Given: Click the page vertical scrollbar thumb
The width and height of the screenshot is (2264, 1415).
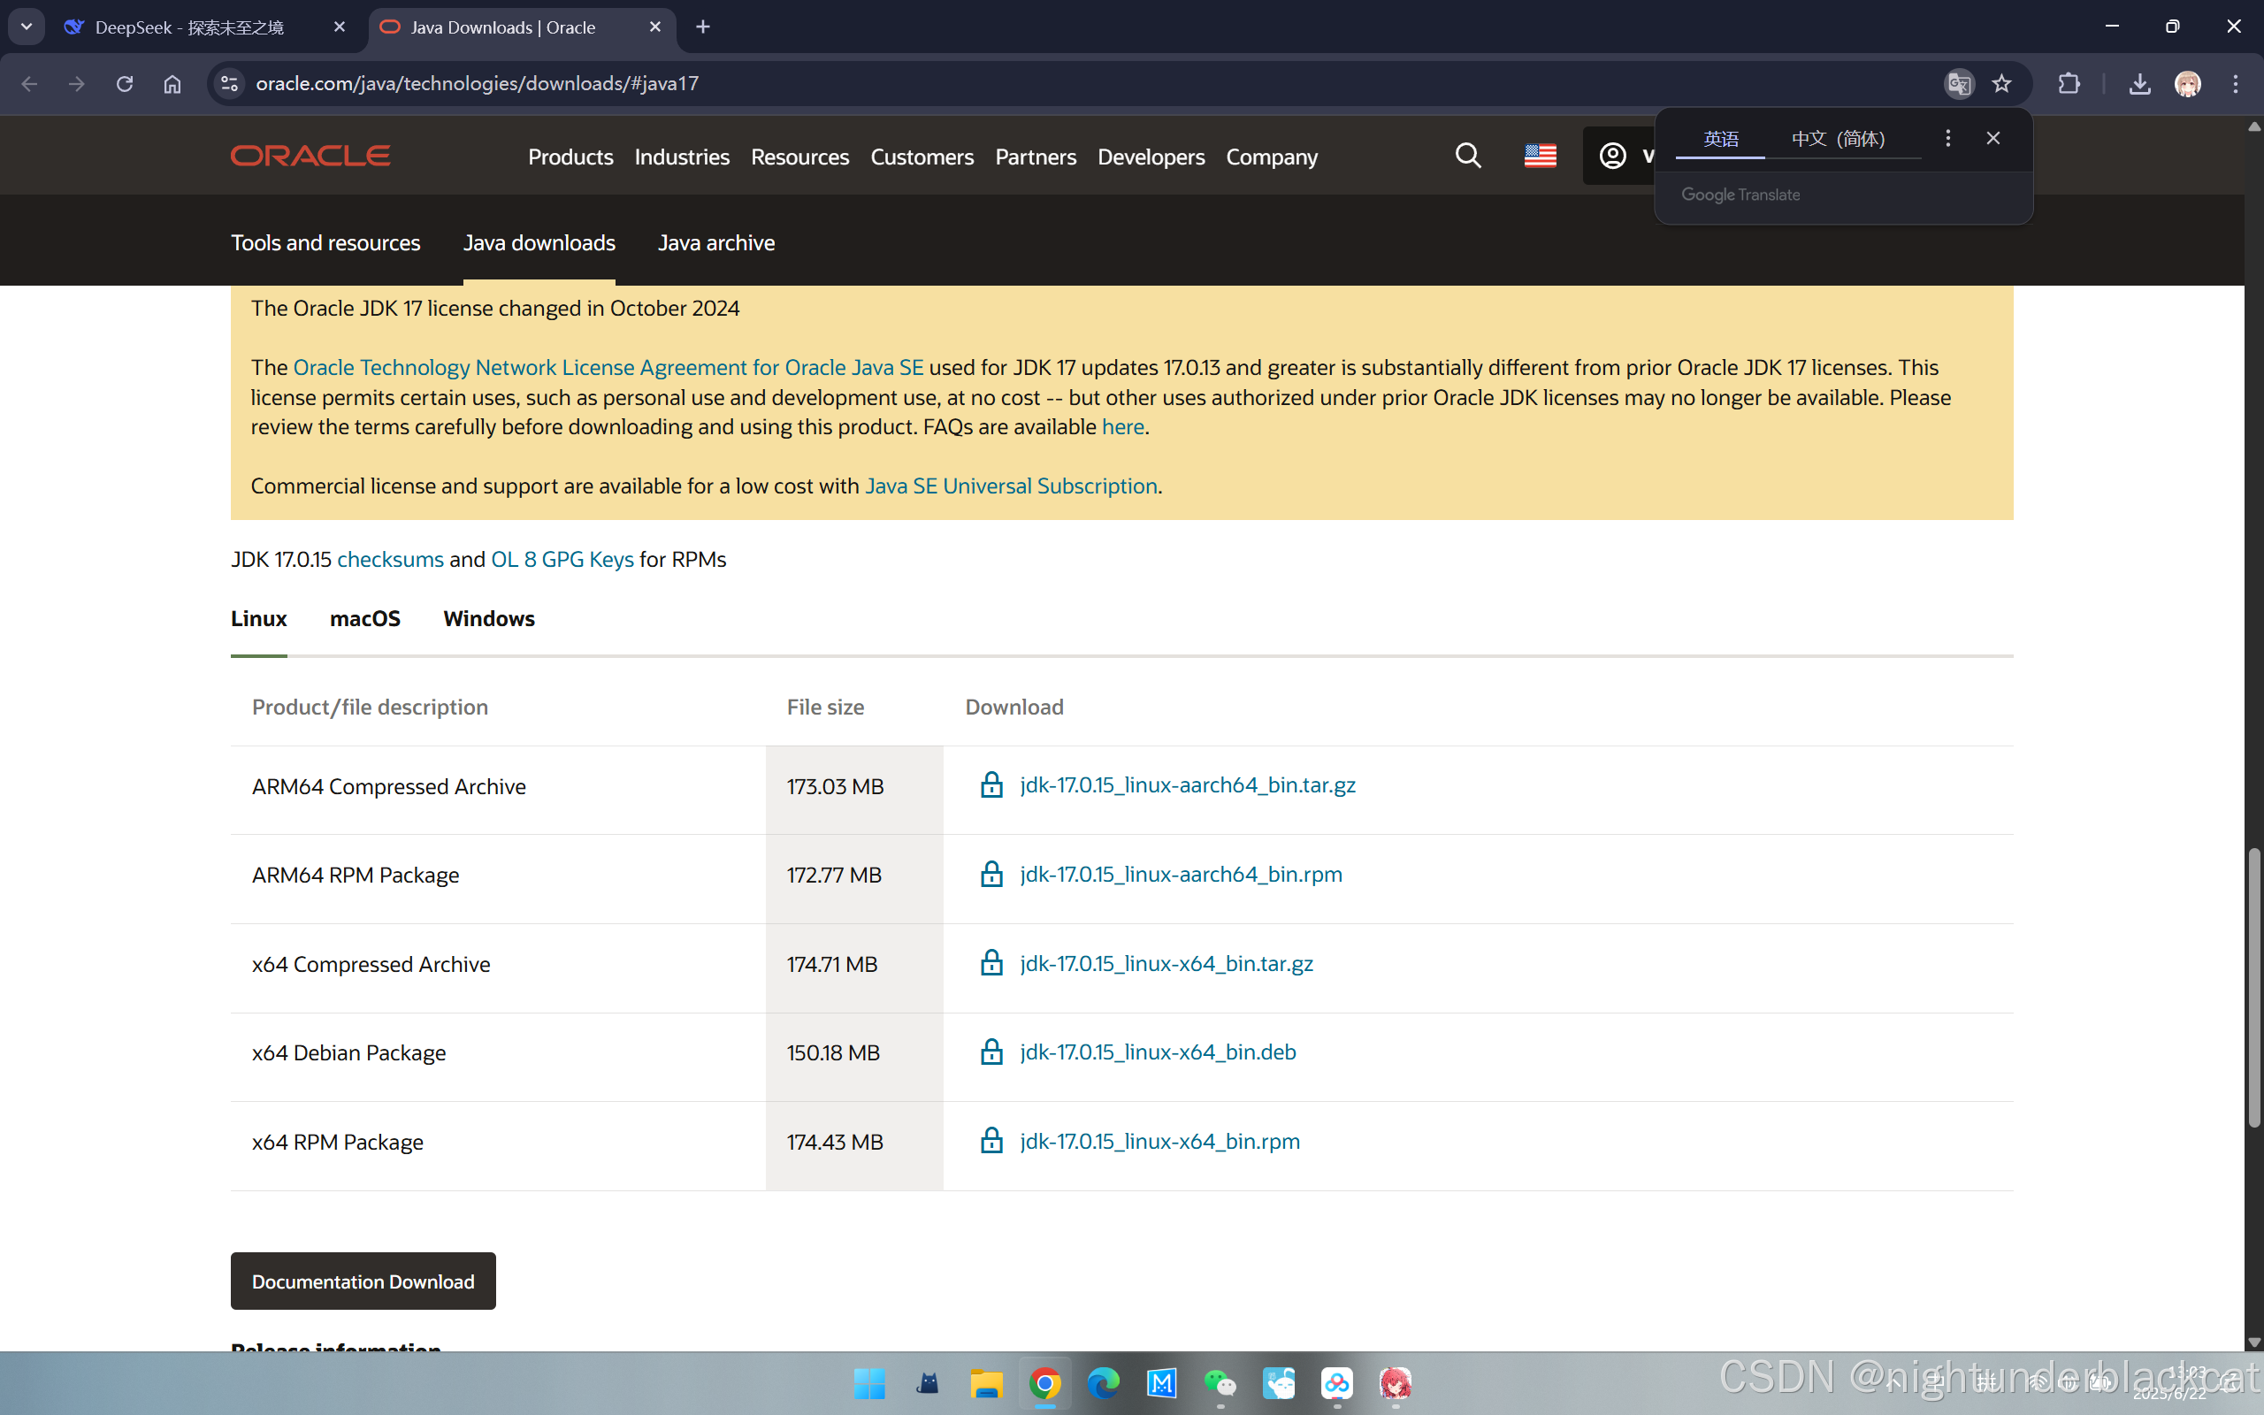Looking at the screenshot, I should (x=2253, y=987).
